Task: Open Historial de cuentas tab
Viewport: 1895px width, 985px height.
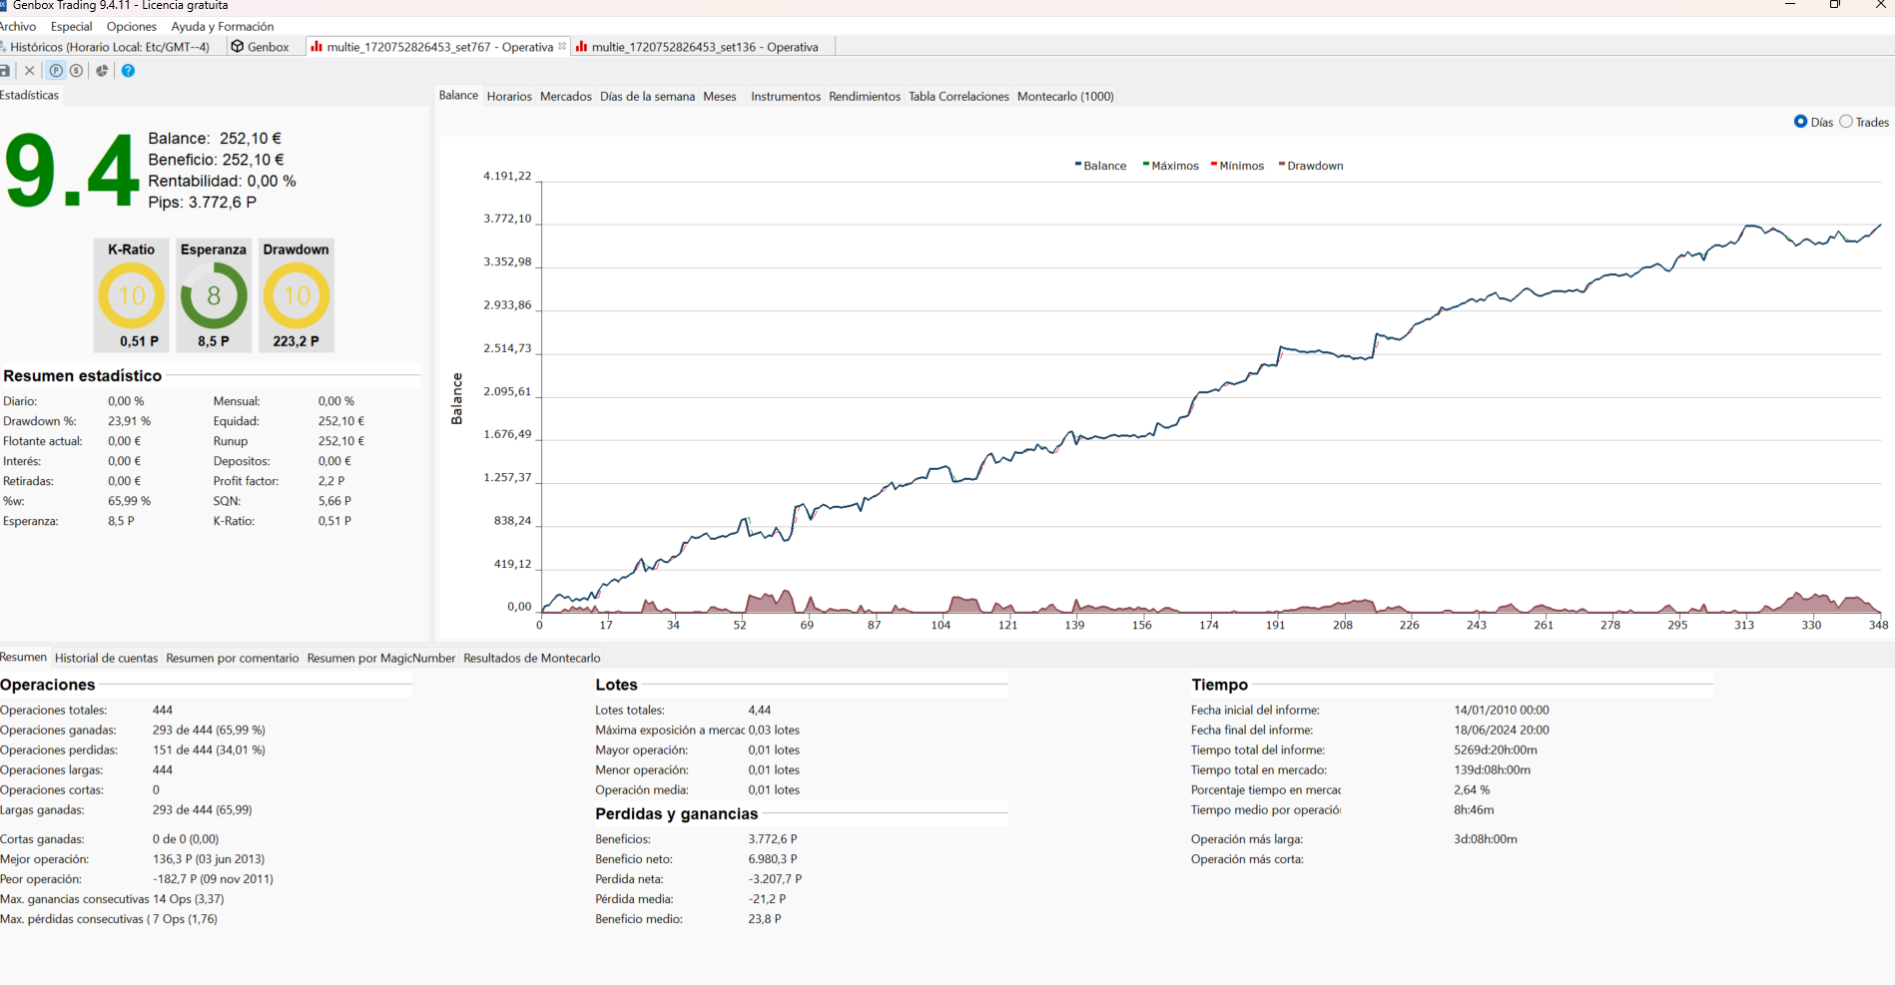Action: (x=106, y=659)
